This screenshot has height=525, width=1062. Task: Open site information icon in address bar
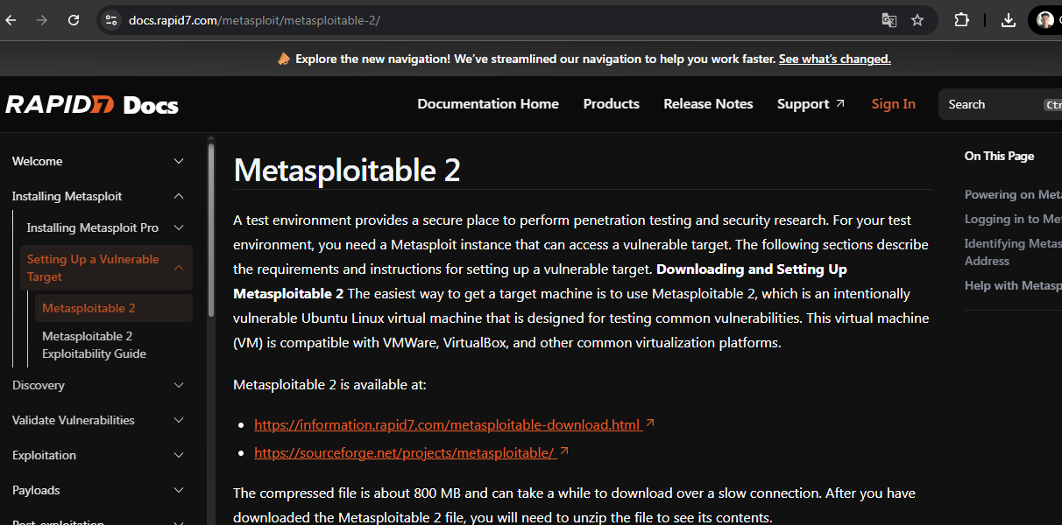[110, 20]
